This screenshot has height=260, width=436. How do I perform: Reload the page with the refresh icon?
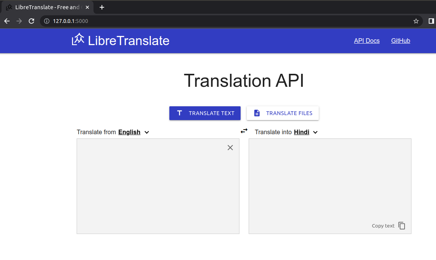coord(31,21)
